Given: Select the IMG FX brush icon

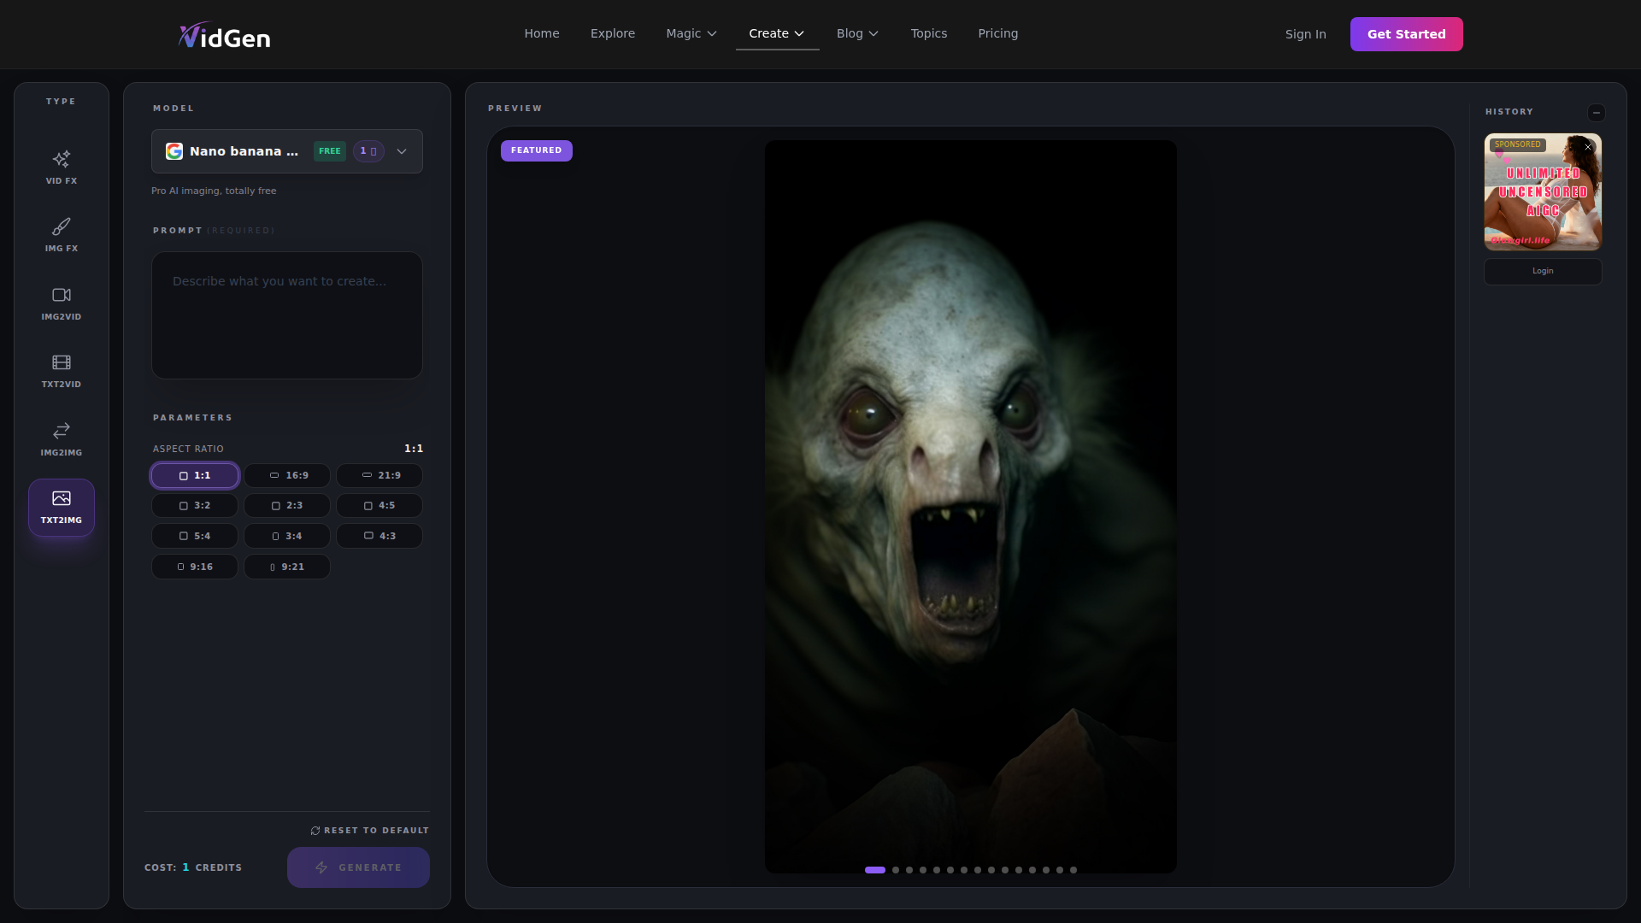Looking at the screenshot, I should pos(62,227).
